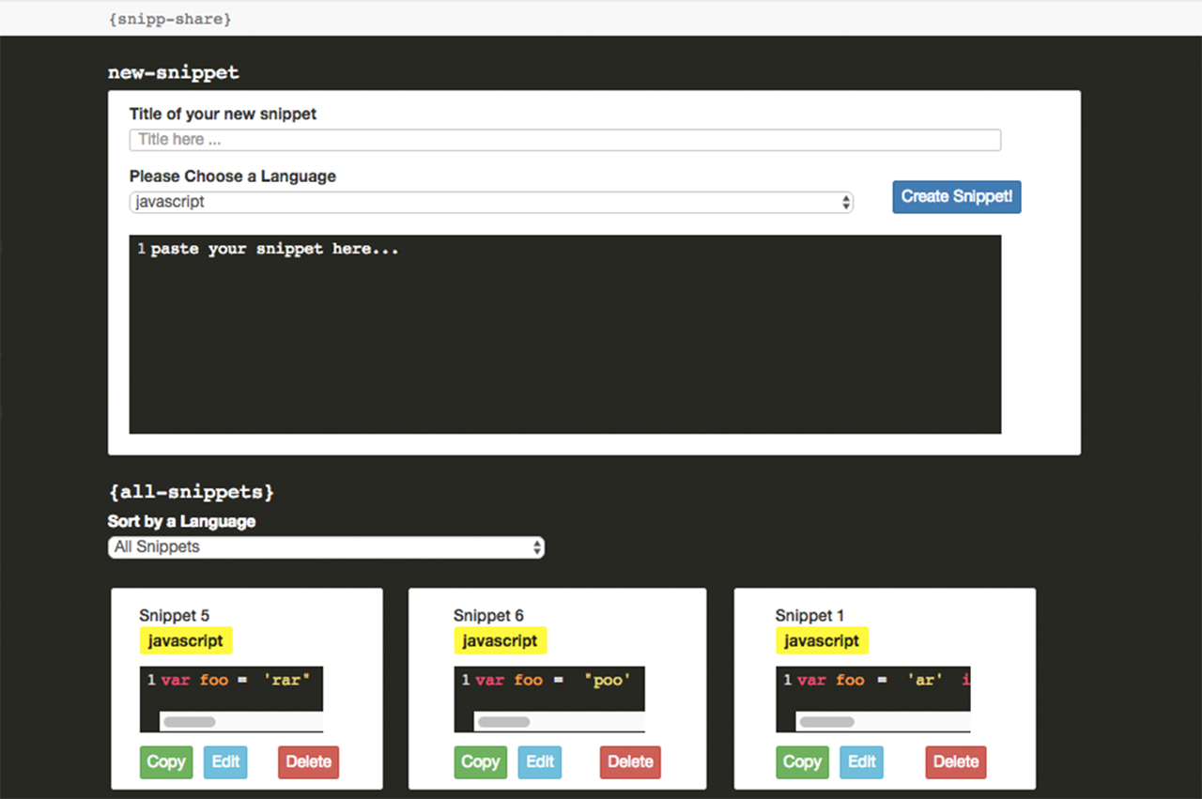Expand the All Snippets sort dropdown
The width and height of the screenshot is (1202, 799).
[326, 547]
